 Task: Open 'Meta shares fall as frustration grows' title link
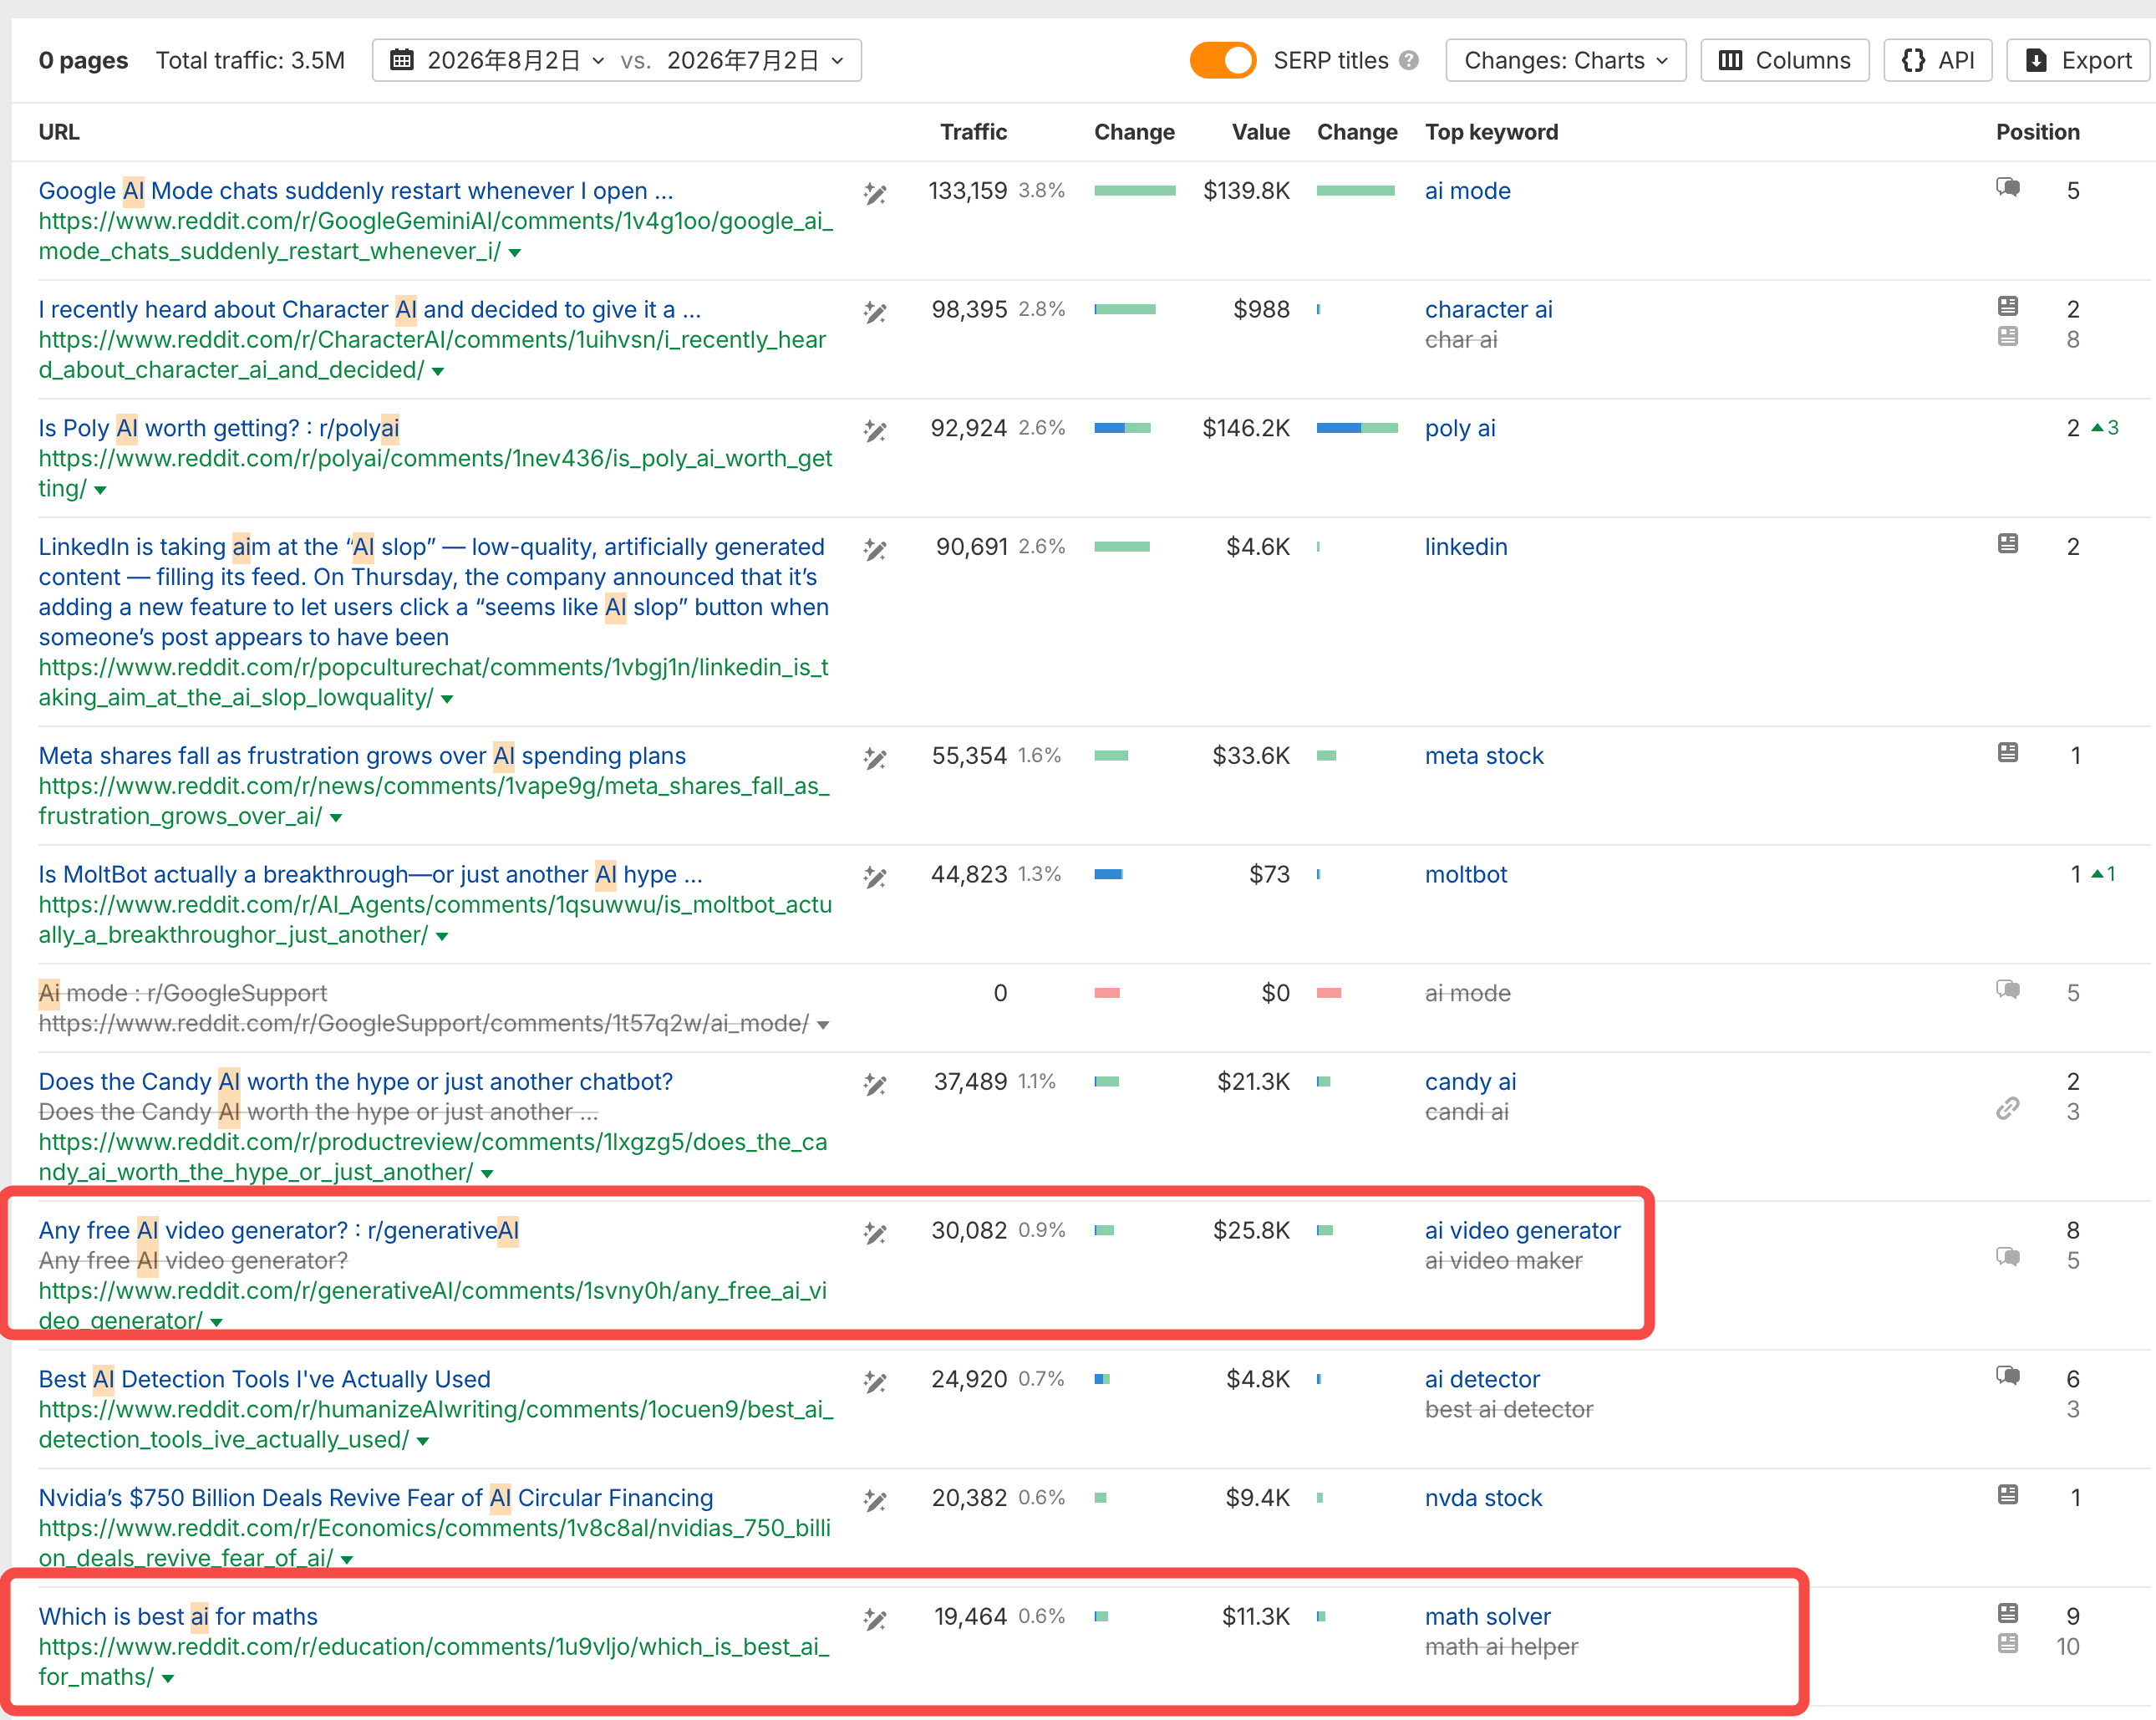point(362,756)
